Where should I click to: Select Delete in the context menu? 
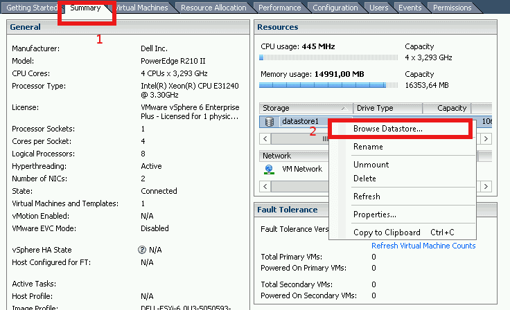(365, 179)
